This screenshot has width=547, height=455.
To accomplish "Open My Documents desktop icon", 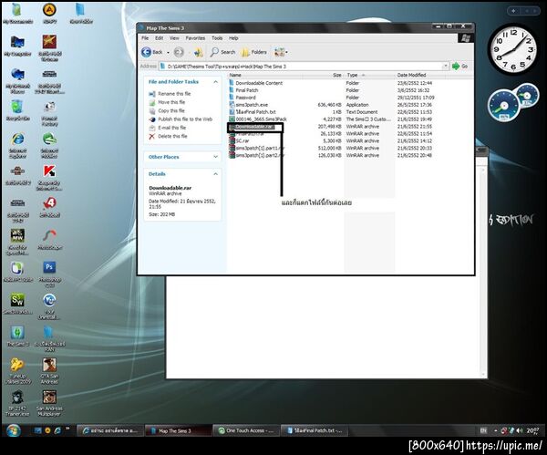I will tap(17, 14).
